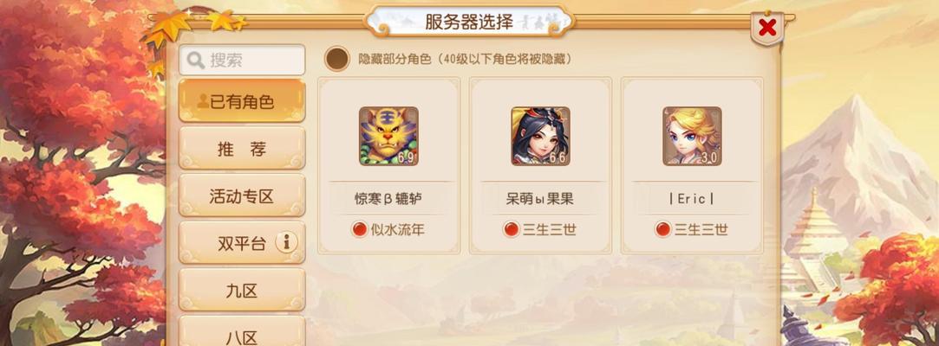Image resolution: width=939 pixels, height=346 pixels.
Task: Select the 活动专区 tab
Action: pyautogui.click(x=242, y=195)
